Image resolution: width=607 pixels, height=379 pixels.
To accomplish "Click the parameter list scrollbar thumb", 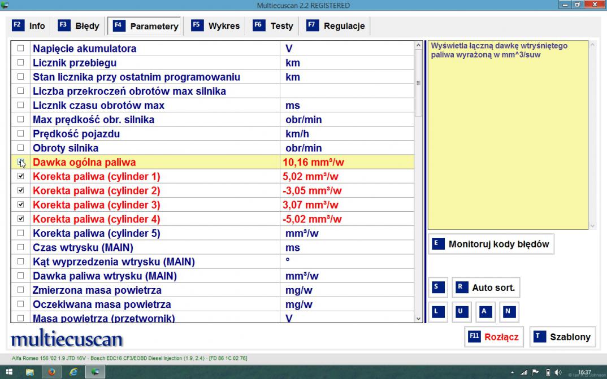I will 418,83.
